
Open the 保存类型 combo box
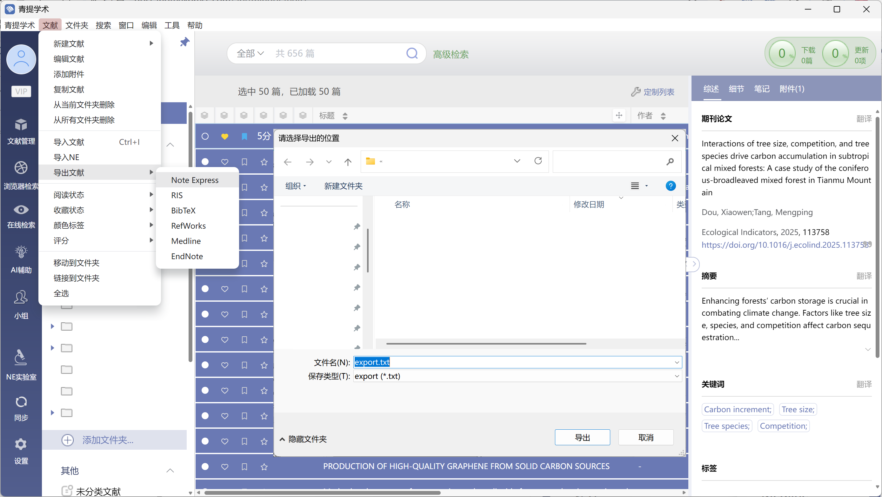[517, 376]
